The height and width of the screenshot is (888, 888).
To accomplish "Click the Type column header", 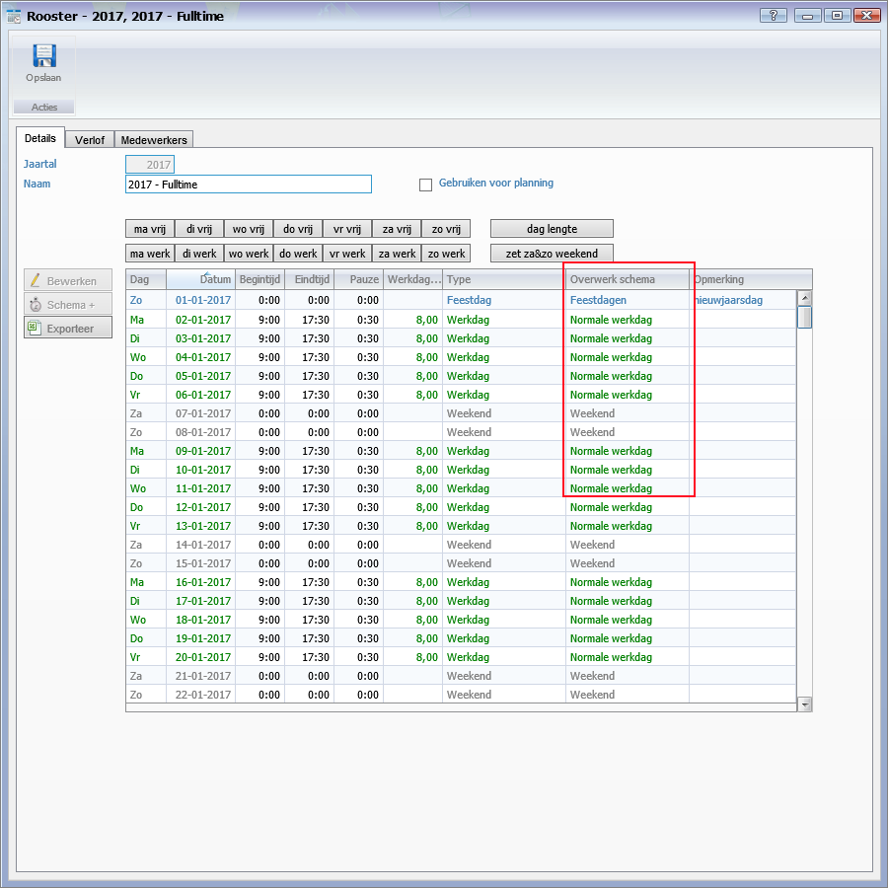I will tap(503, 279).
